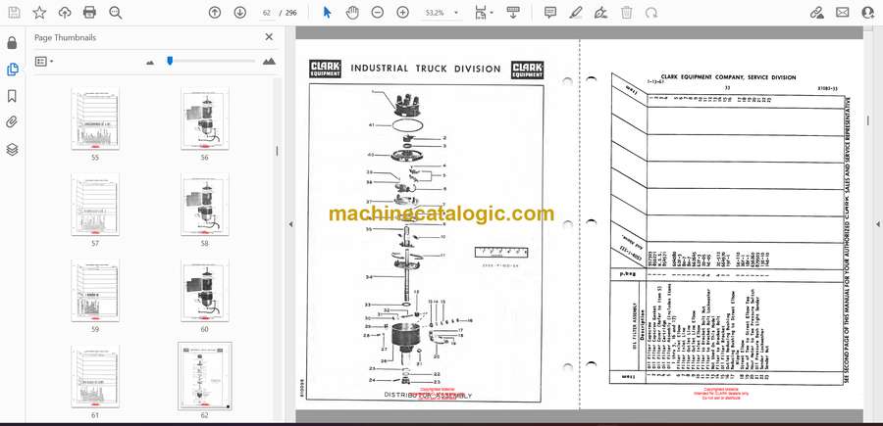Click the 'INDUSTRIAL TRUCK DIVISION' heading
This screenshot has height=426, width=883.
click(x=426, y=69)
